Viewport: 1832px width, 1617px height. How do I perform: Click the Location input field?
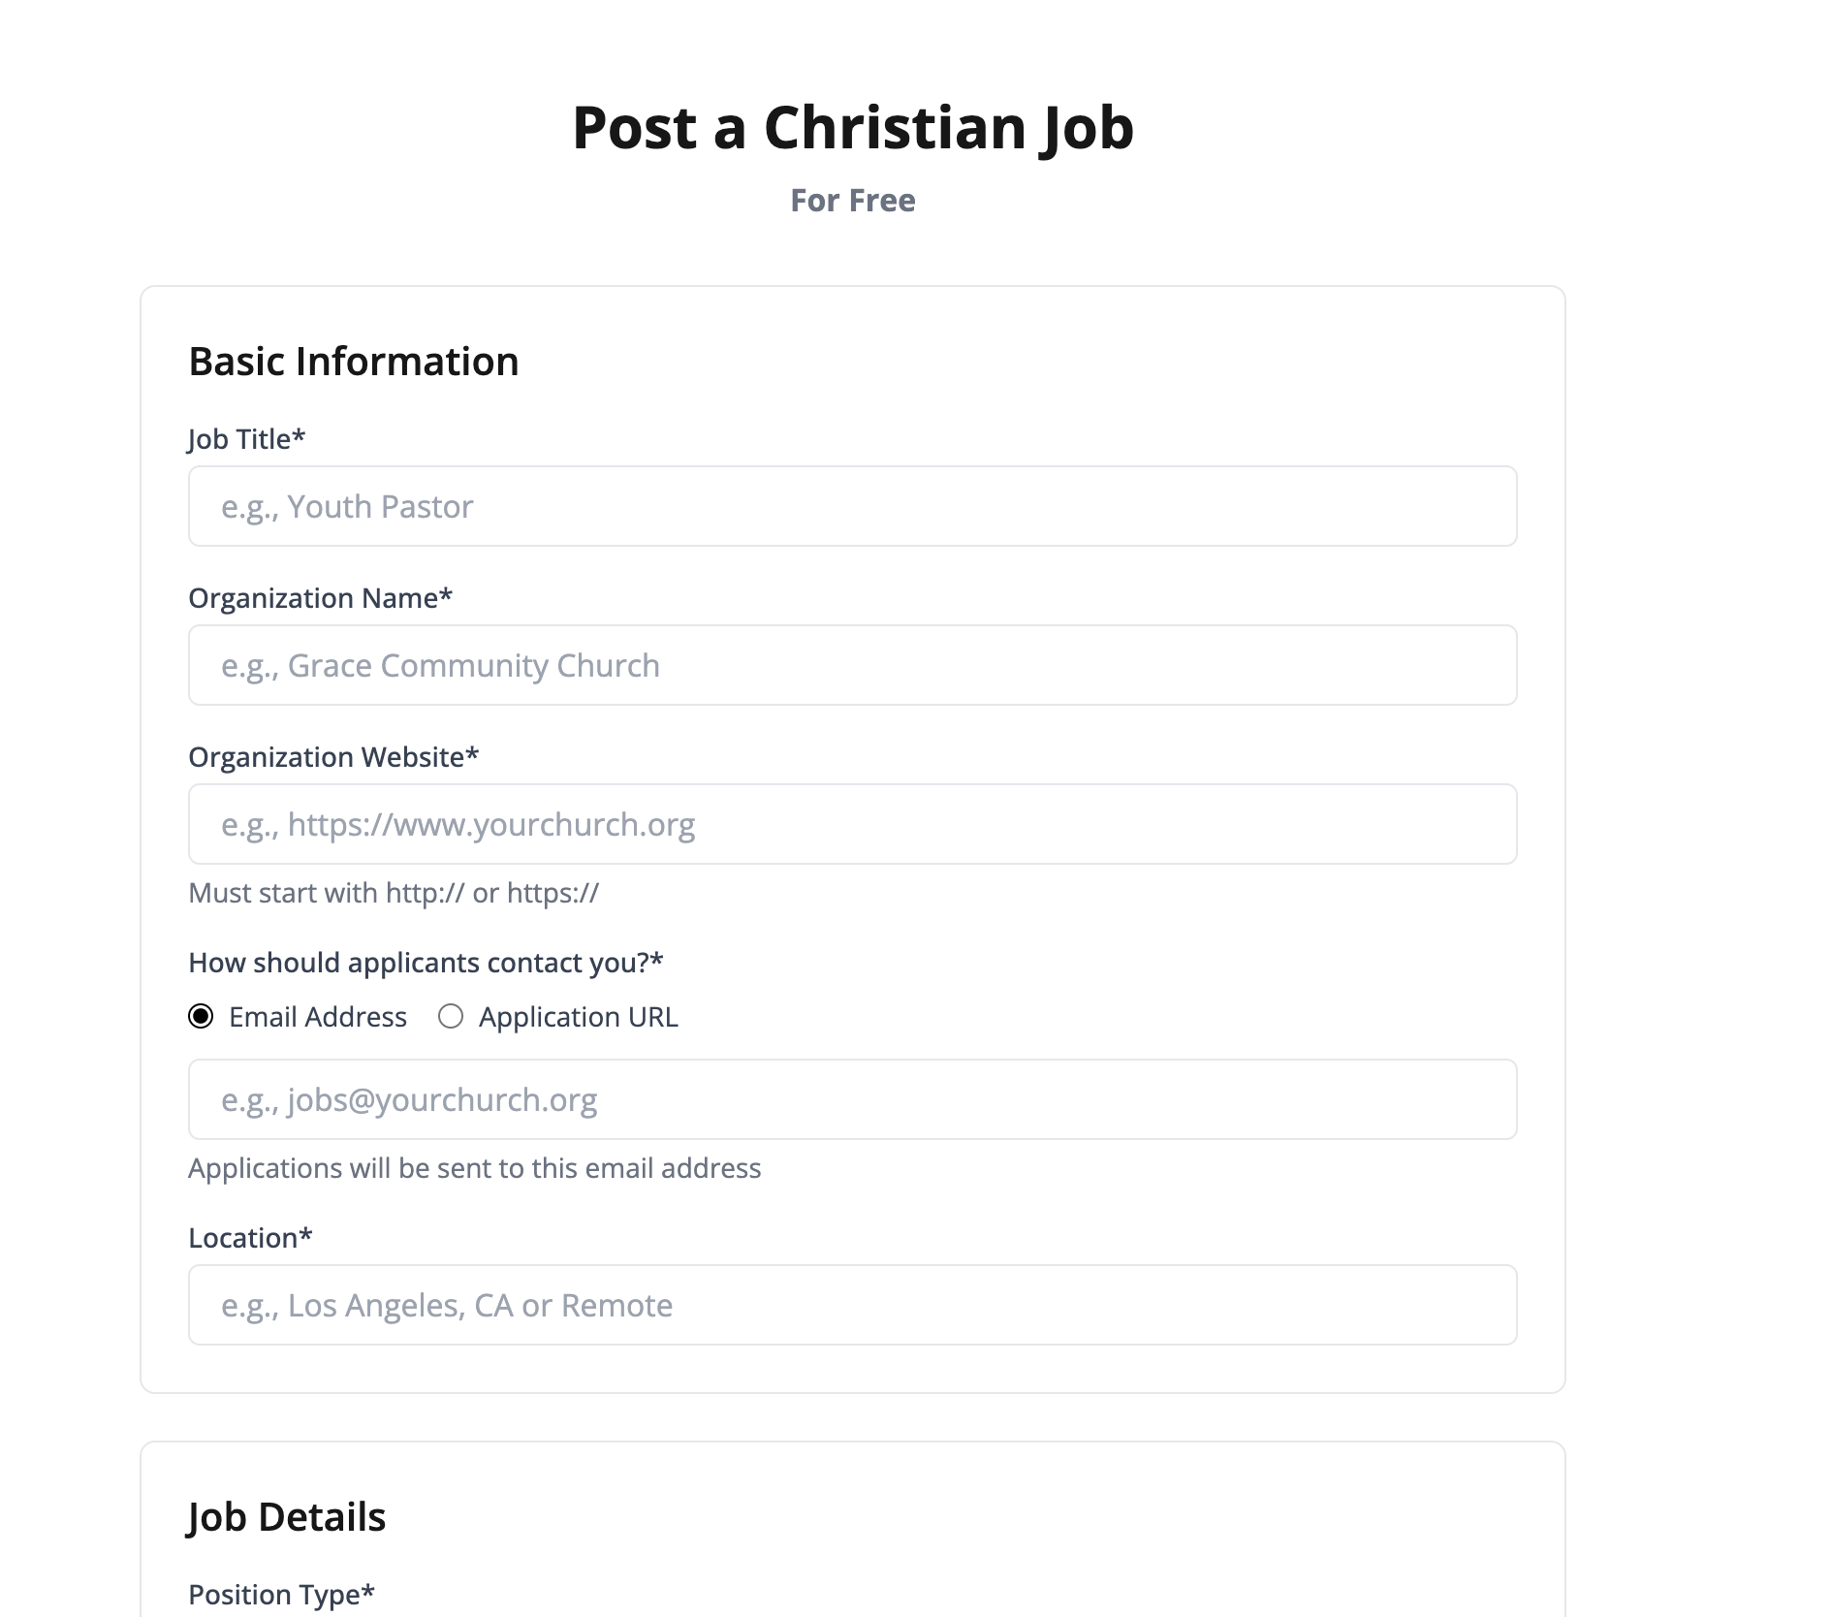(851, 1305)
